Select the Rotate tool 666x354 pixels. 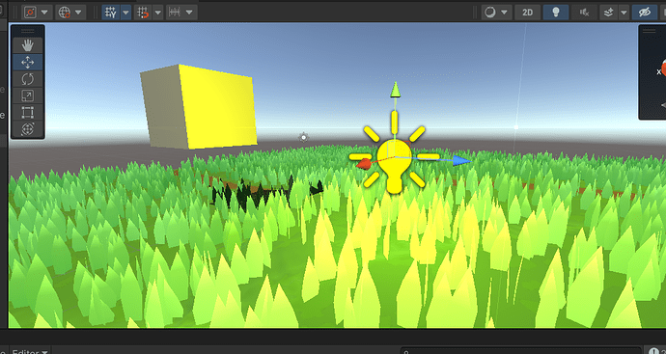click(28, 79)
